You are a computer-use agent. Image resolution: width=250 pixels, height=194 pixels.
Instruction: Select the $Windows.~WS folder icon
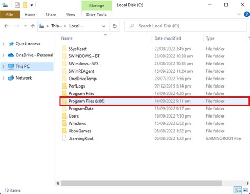(x=64, y=63)
